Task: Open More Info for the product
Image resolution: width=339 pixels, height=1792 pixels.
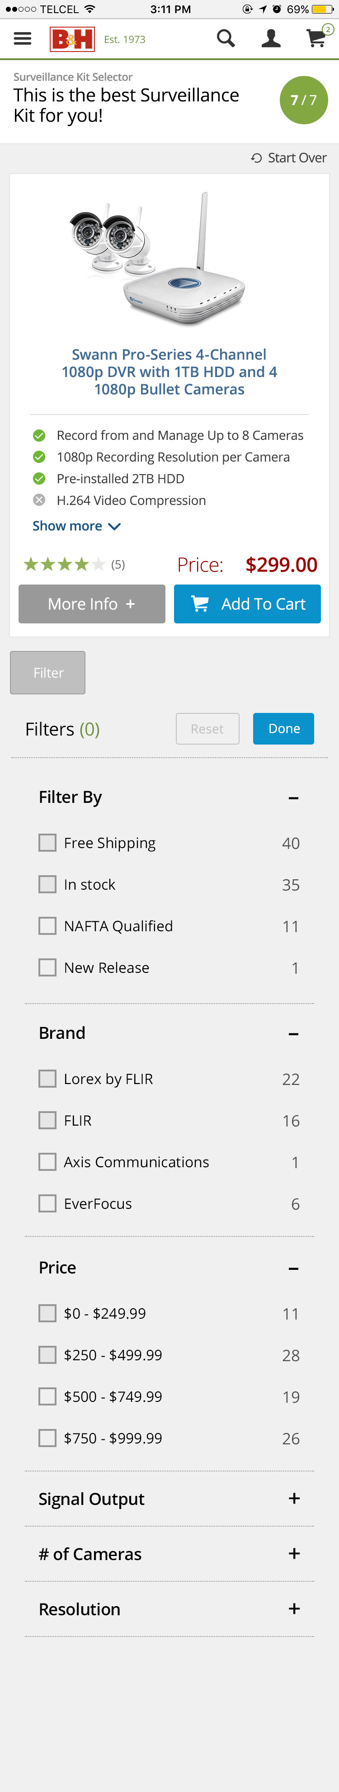Action: click(92, 604)
